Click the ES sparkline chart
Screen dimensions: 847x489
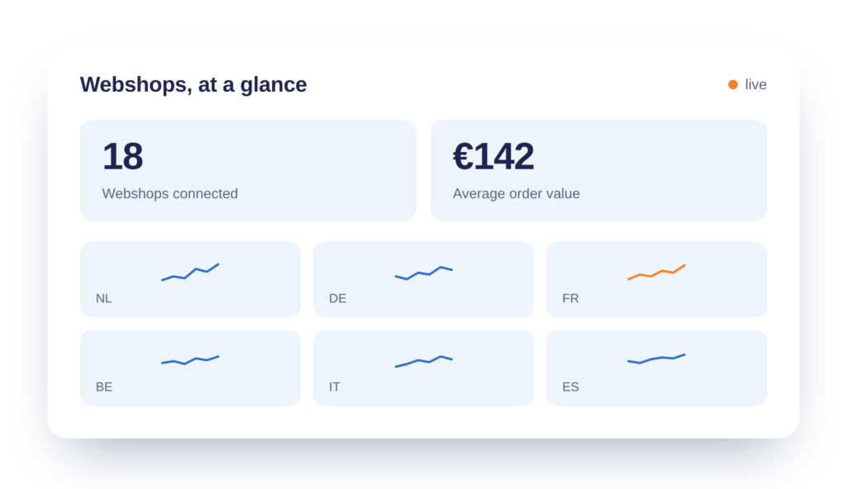click(x=656, y=359)
